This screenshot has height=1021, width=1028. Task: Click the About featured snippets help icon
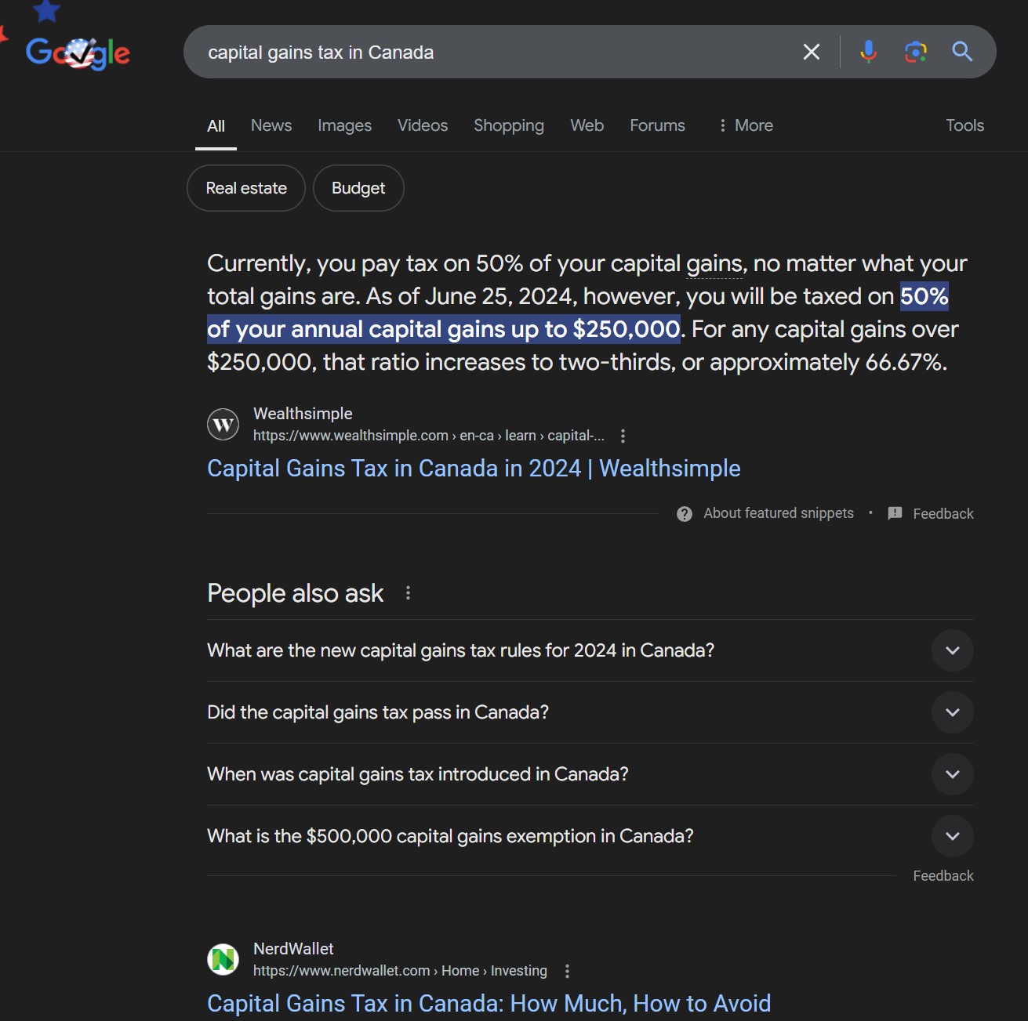pyautogui.click(x=685, y=514)
